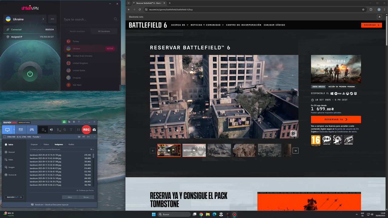The height and width of the screenshot is (218, 388).
Task: Open Chrome tab search dropdown
Action: 129,3
